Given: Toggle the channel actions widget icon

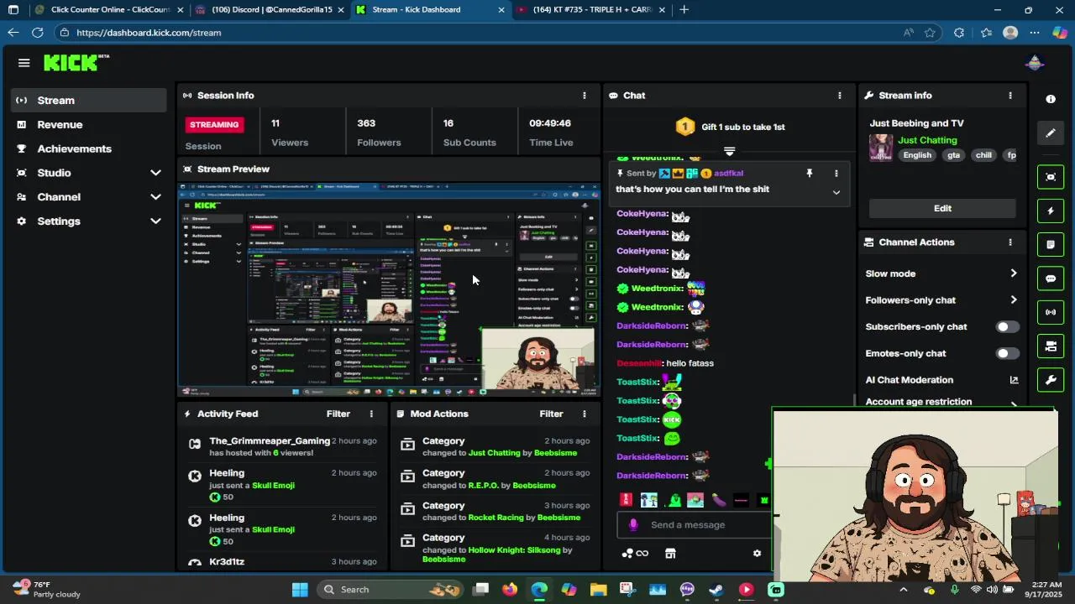Looking at the screenshot, I should [x=1051, y=346].
